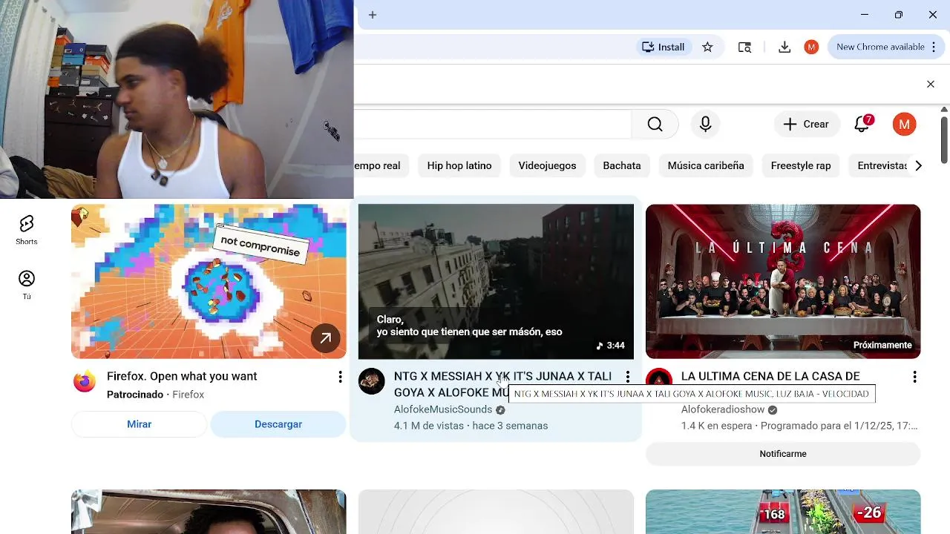Viewport: 950px width, 534px height.
Task: Click 'Patrocinado · Firefox' label
Action: pos(155,395)
